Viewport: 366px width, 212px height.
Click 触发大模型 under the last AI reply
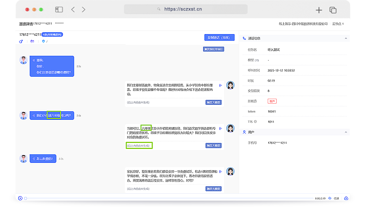[214, 189]
